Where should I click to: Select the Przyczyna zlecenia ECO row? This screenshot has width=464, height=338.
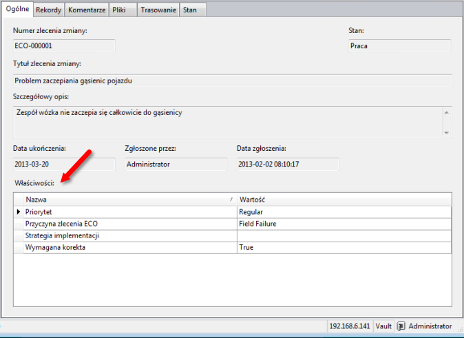pos(232,224)
